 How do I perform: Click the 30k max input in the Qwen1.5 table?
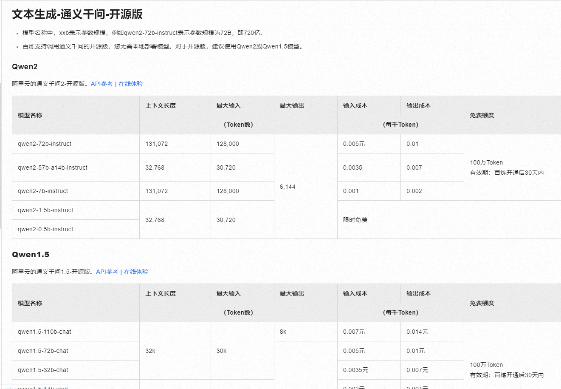pos(222,351)
